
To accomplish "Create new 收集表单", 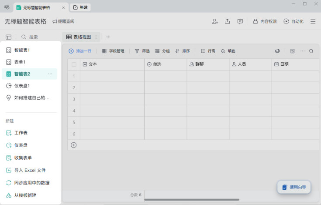I will 19,158.
